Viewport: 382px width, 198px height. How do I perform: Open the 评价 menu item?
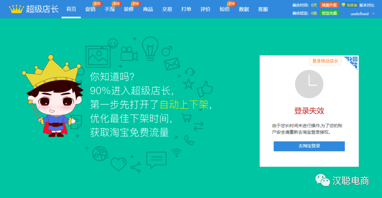(206, 9)
